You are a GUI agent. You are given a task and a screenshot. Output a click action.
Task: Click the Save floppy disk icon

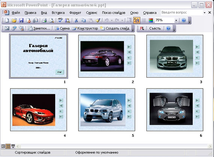pyautogui.click(x=21, y=21)
